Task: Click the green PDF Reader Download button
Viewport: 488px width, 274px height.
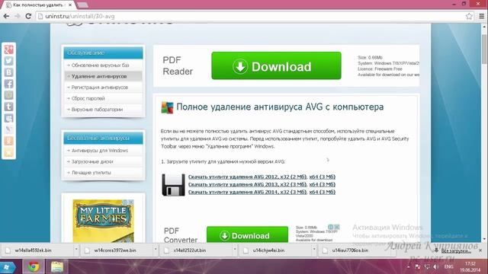Action: coord(276,66)
